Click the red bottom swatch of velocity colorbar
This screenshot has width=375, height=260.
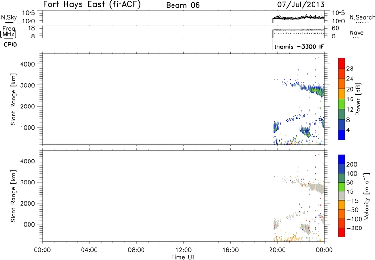pyautogui.click(x=342, y=232)
